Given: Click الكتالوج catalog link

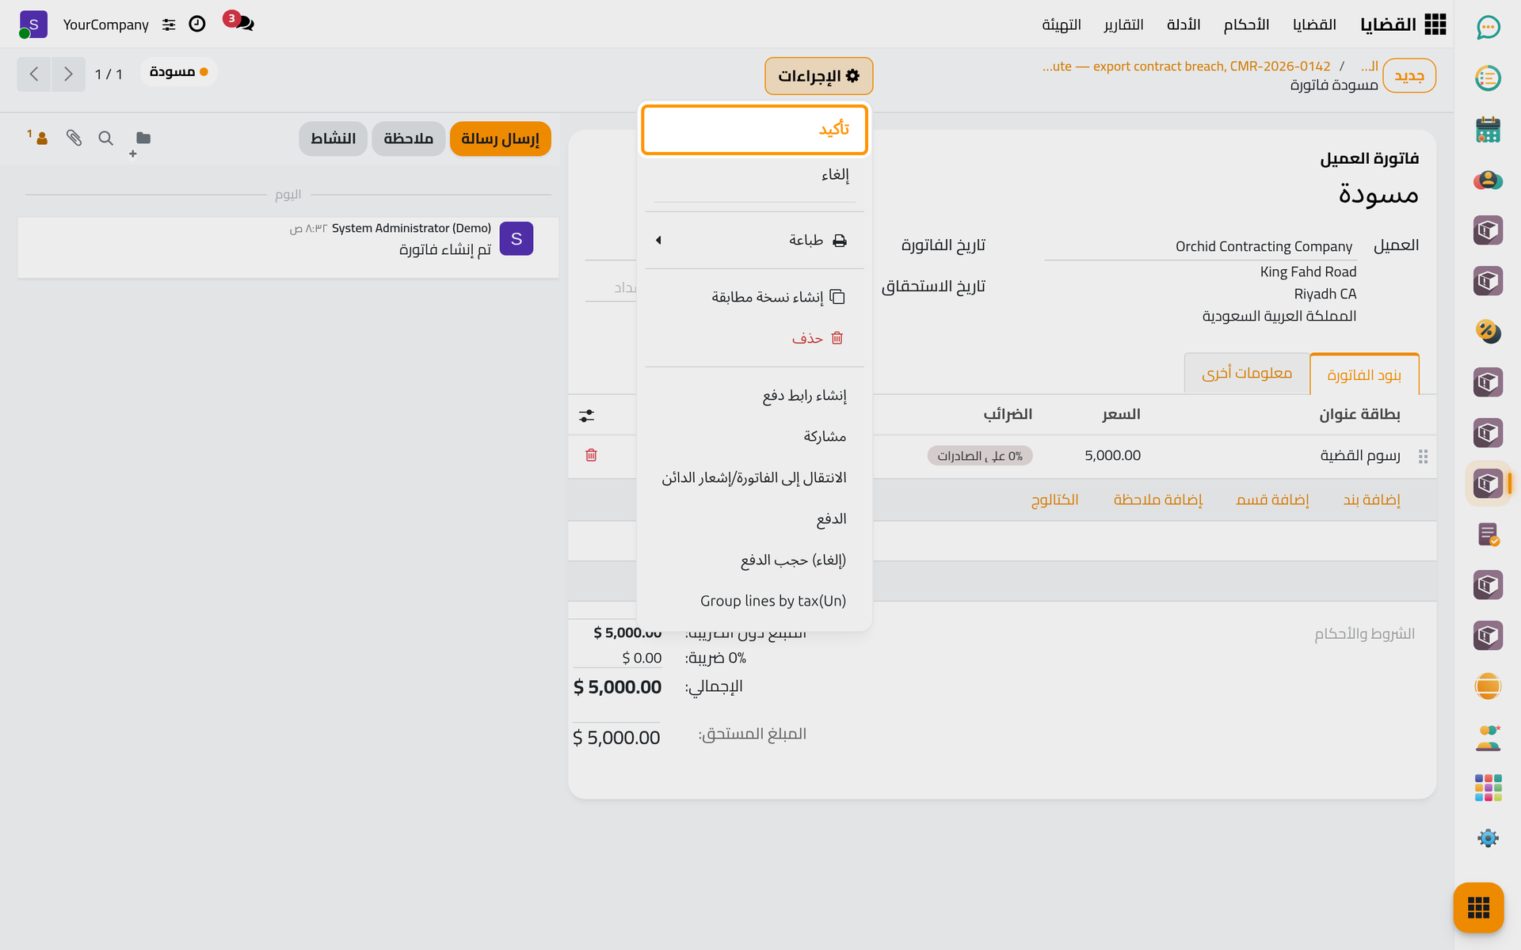Looking at the screenshot, I should [1054, 500].
